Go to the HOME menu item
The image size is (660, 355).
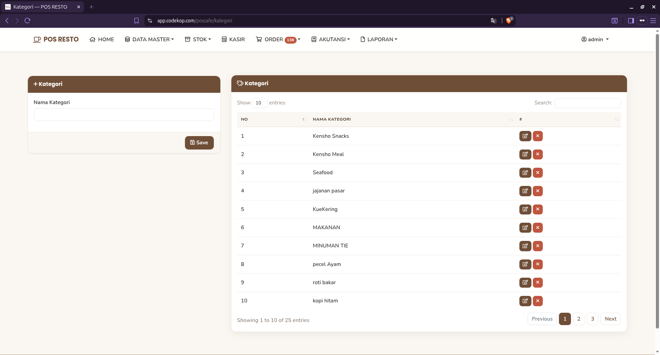pyautogui.click(x=102, y=40)
